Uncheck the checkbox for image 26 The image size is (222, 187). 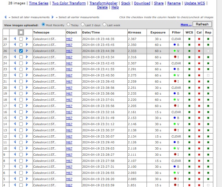pyautogui.click(x=21, y=51)
